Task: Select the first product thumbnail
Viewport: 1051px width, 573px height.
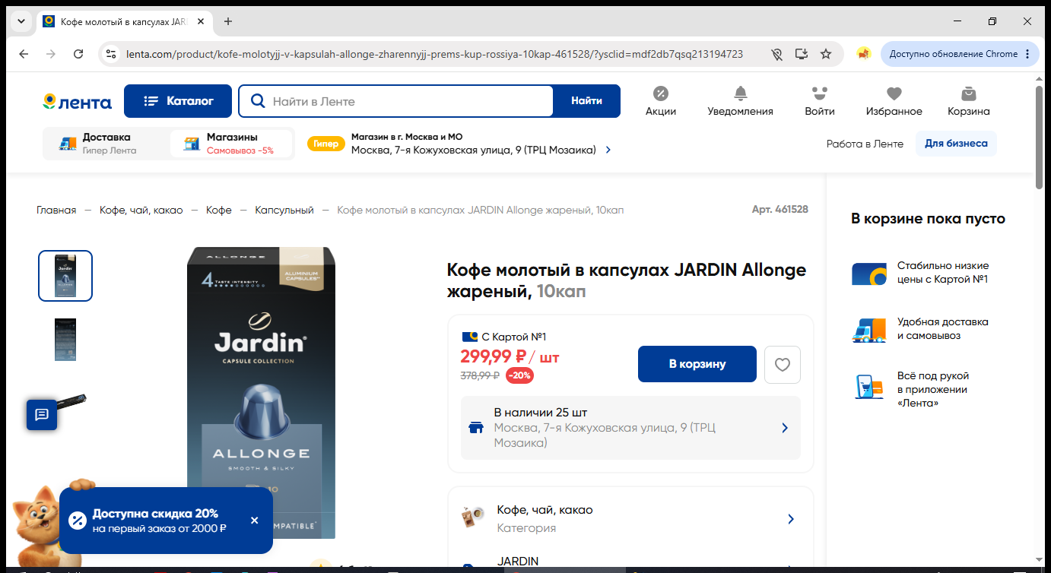Action: coord(65,276)
